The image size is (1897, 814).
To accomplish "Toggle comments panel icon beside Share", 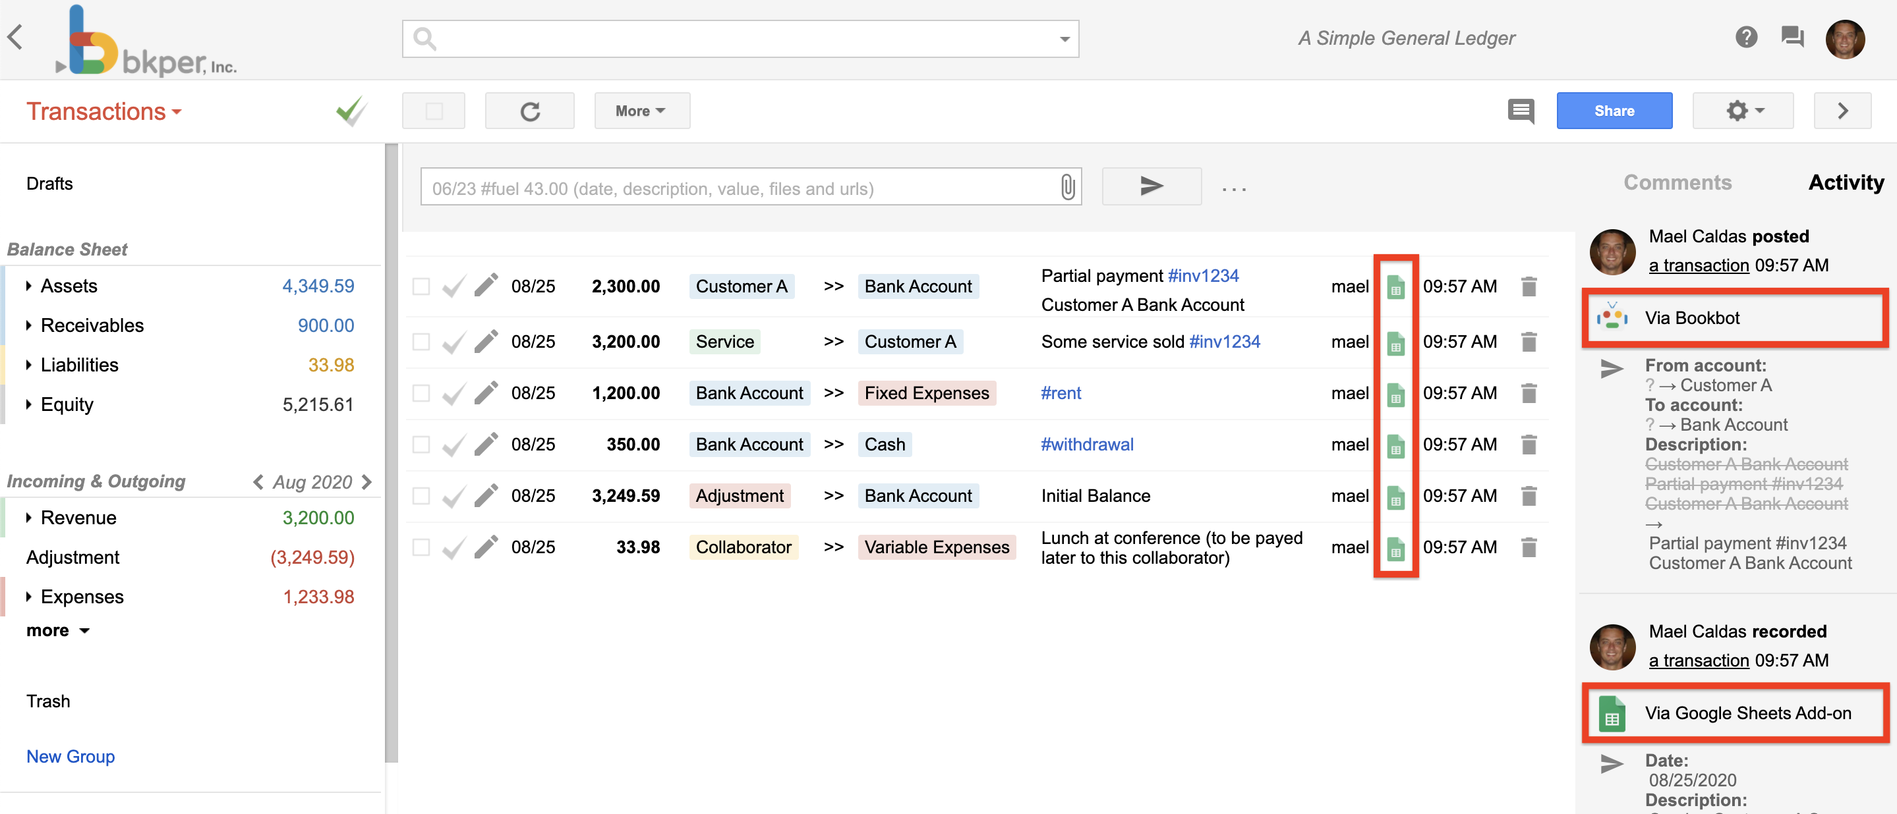I will pos(1520,111).
